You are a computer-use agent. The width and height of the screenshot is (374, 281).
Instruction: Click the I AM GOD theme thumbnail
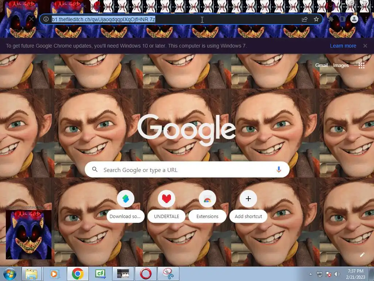tap(28, 235)
